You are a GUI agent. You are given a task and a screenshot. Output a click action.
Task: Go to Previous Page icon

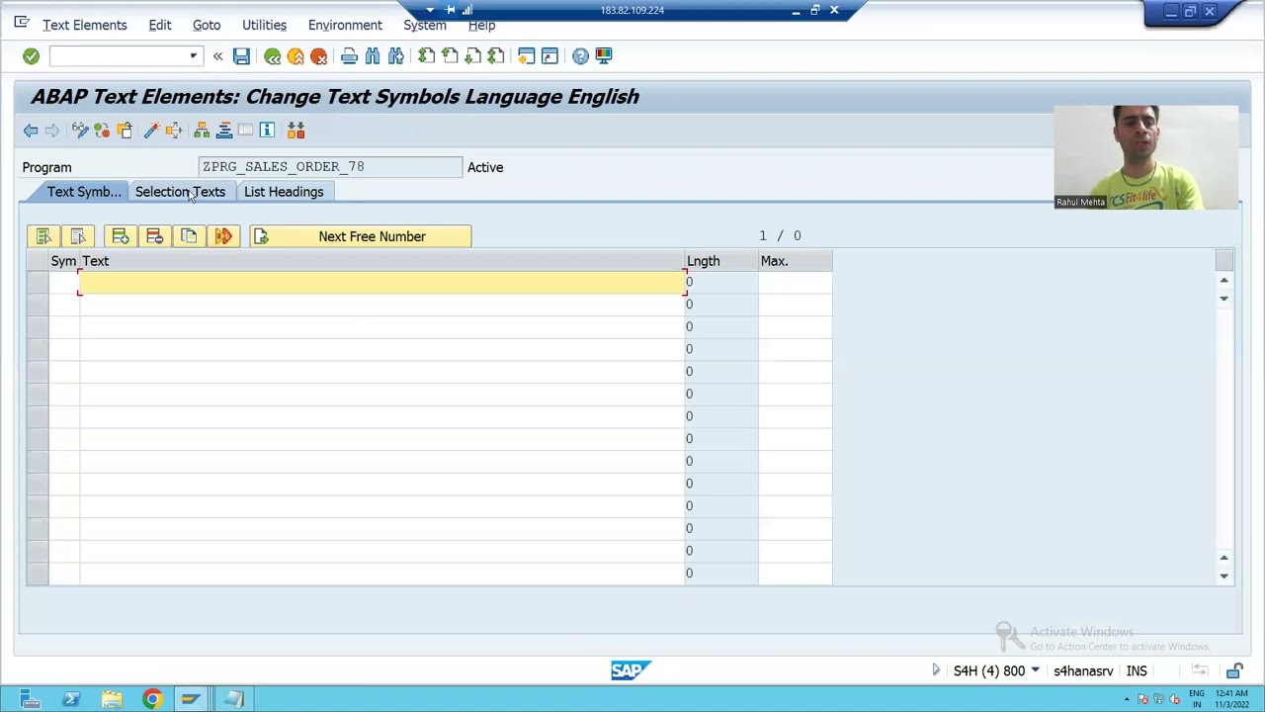pyautogui.click(x=450, y=56)
